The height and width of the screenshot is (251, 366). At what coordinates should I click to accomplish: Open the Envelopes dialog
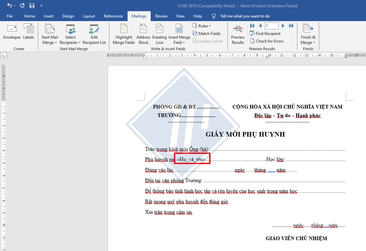pos(11,33)
